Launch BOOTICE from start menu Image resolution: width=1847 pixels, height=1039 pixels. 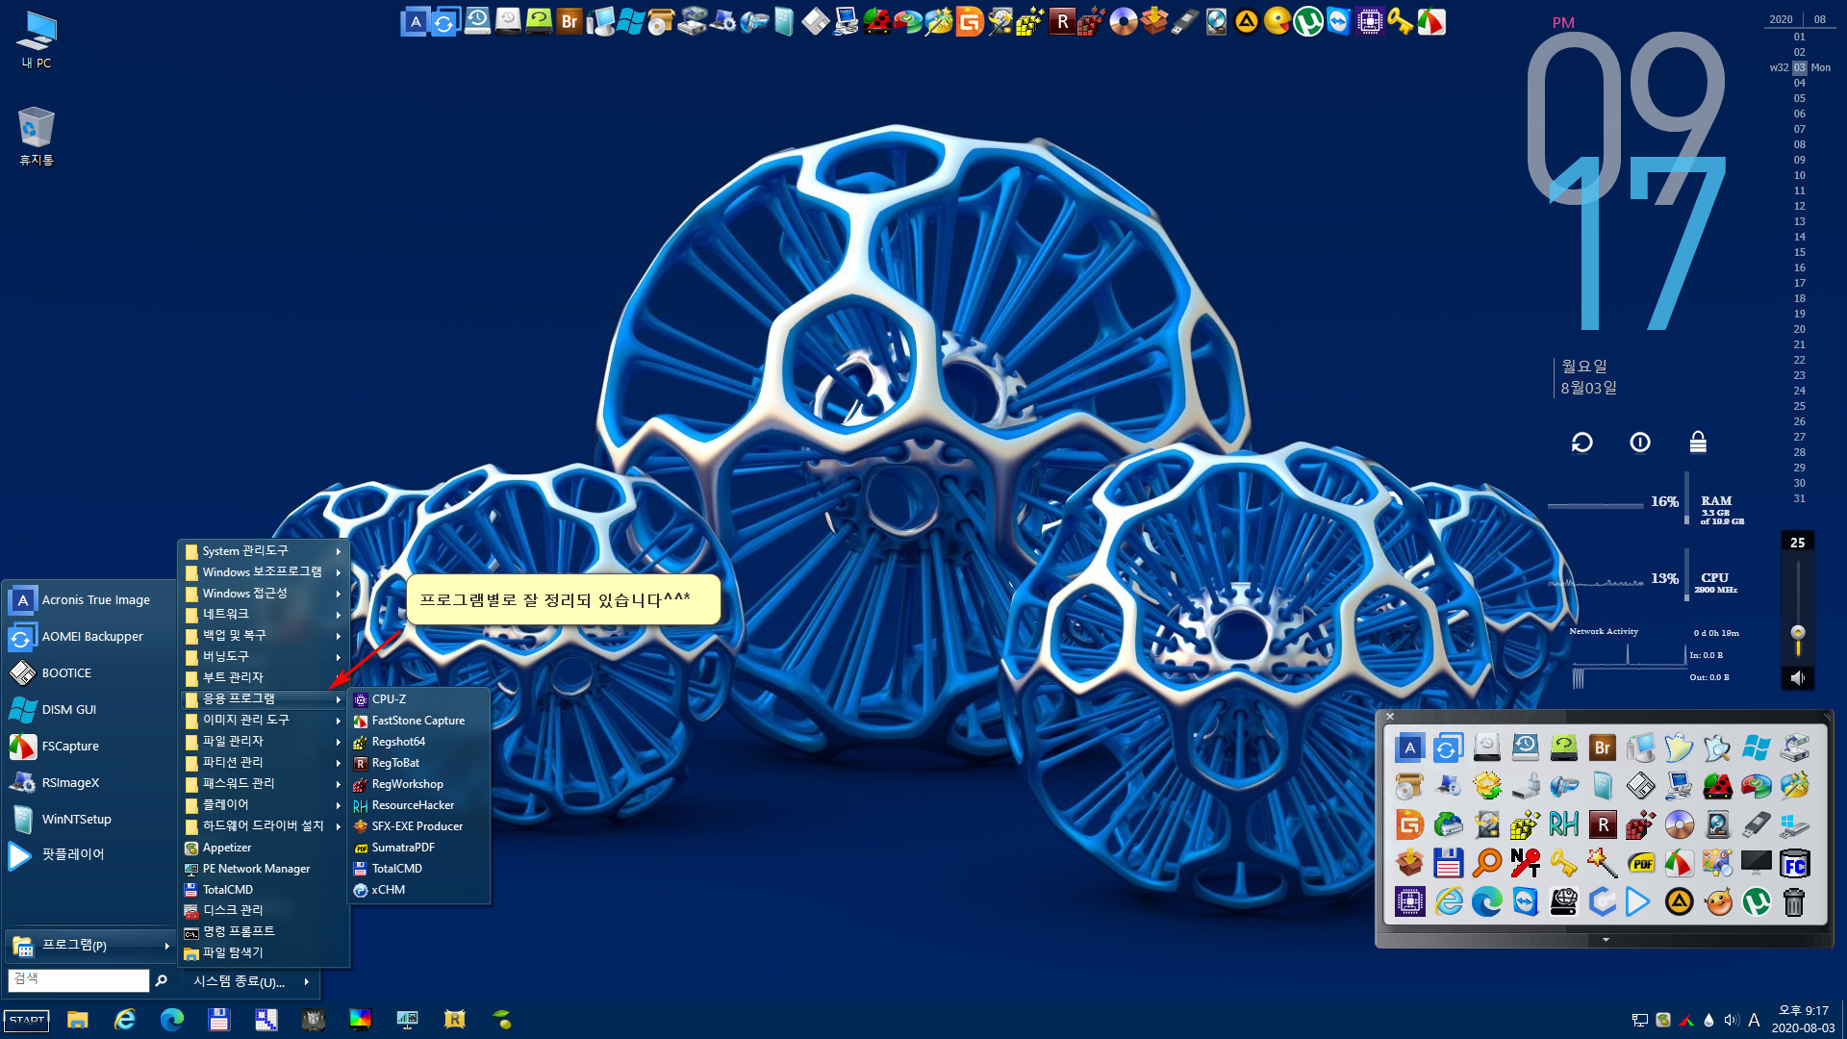(90, 673)
